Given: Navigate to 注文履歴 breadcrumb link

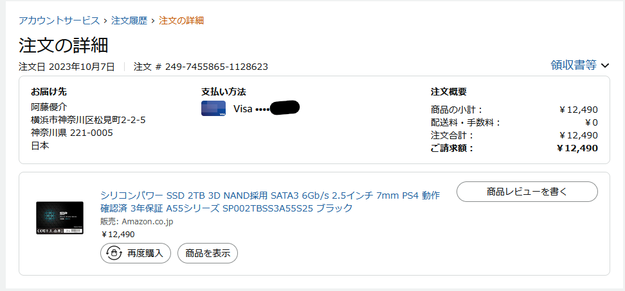Looking at the screenshot, I should [129, 21].
